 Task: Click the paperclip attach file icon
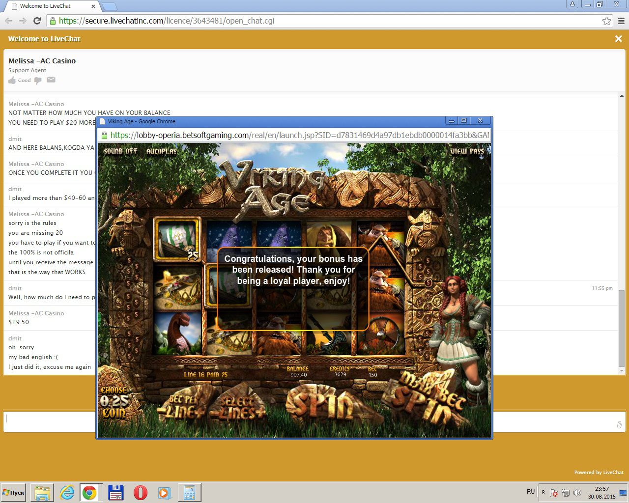[x=619, y=424]
